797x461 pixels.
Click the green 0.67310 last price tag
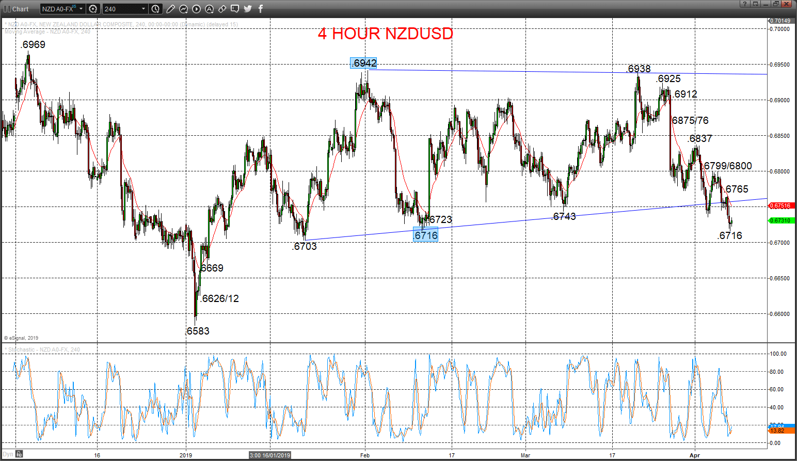(780, 220)
